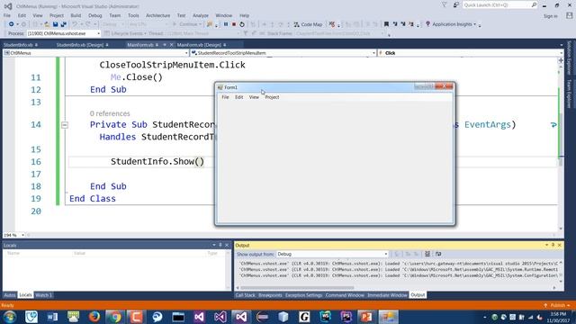Open the Analyze menu
576x324 pixels.
201,15
